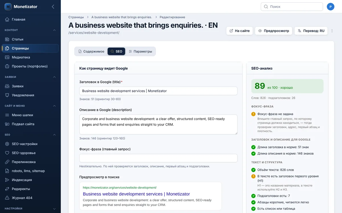Click the Страницы pages icon
The height and width of the screenshot is (213, 342).
click(7, 48)
